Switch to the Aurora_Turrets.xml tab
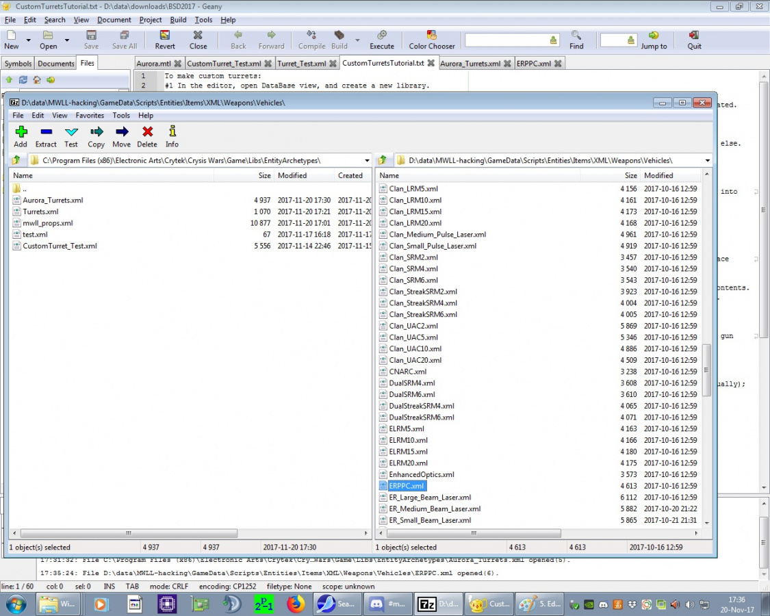 tap(470, 64)
